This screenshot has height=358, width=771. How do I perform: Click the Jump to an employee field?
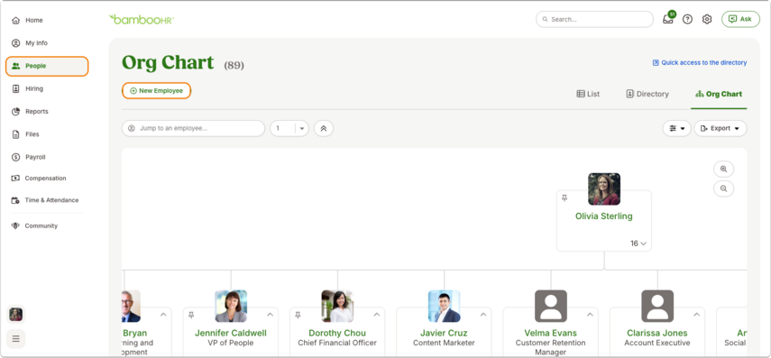click(x=193, y=128)
